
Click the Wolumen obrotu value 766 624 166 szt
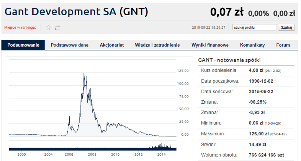click(x=267, y=155)
